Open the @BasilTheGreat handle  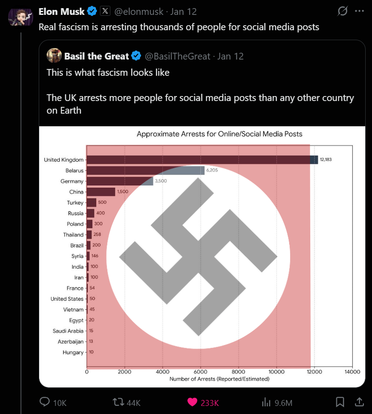click(x=177, y=56)
